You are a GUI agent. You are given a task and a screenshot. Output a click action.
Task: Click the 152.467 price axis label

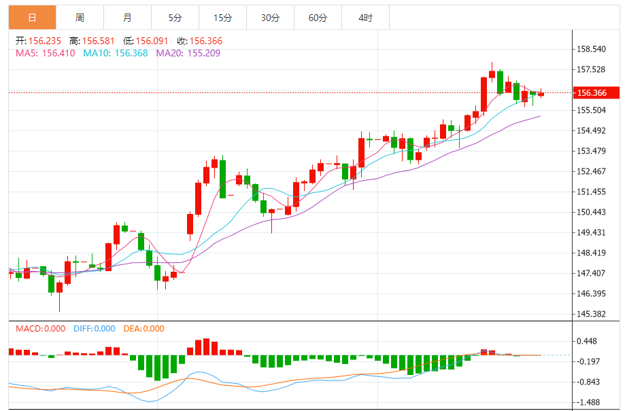pyautogui.click(x=591, y=171)
